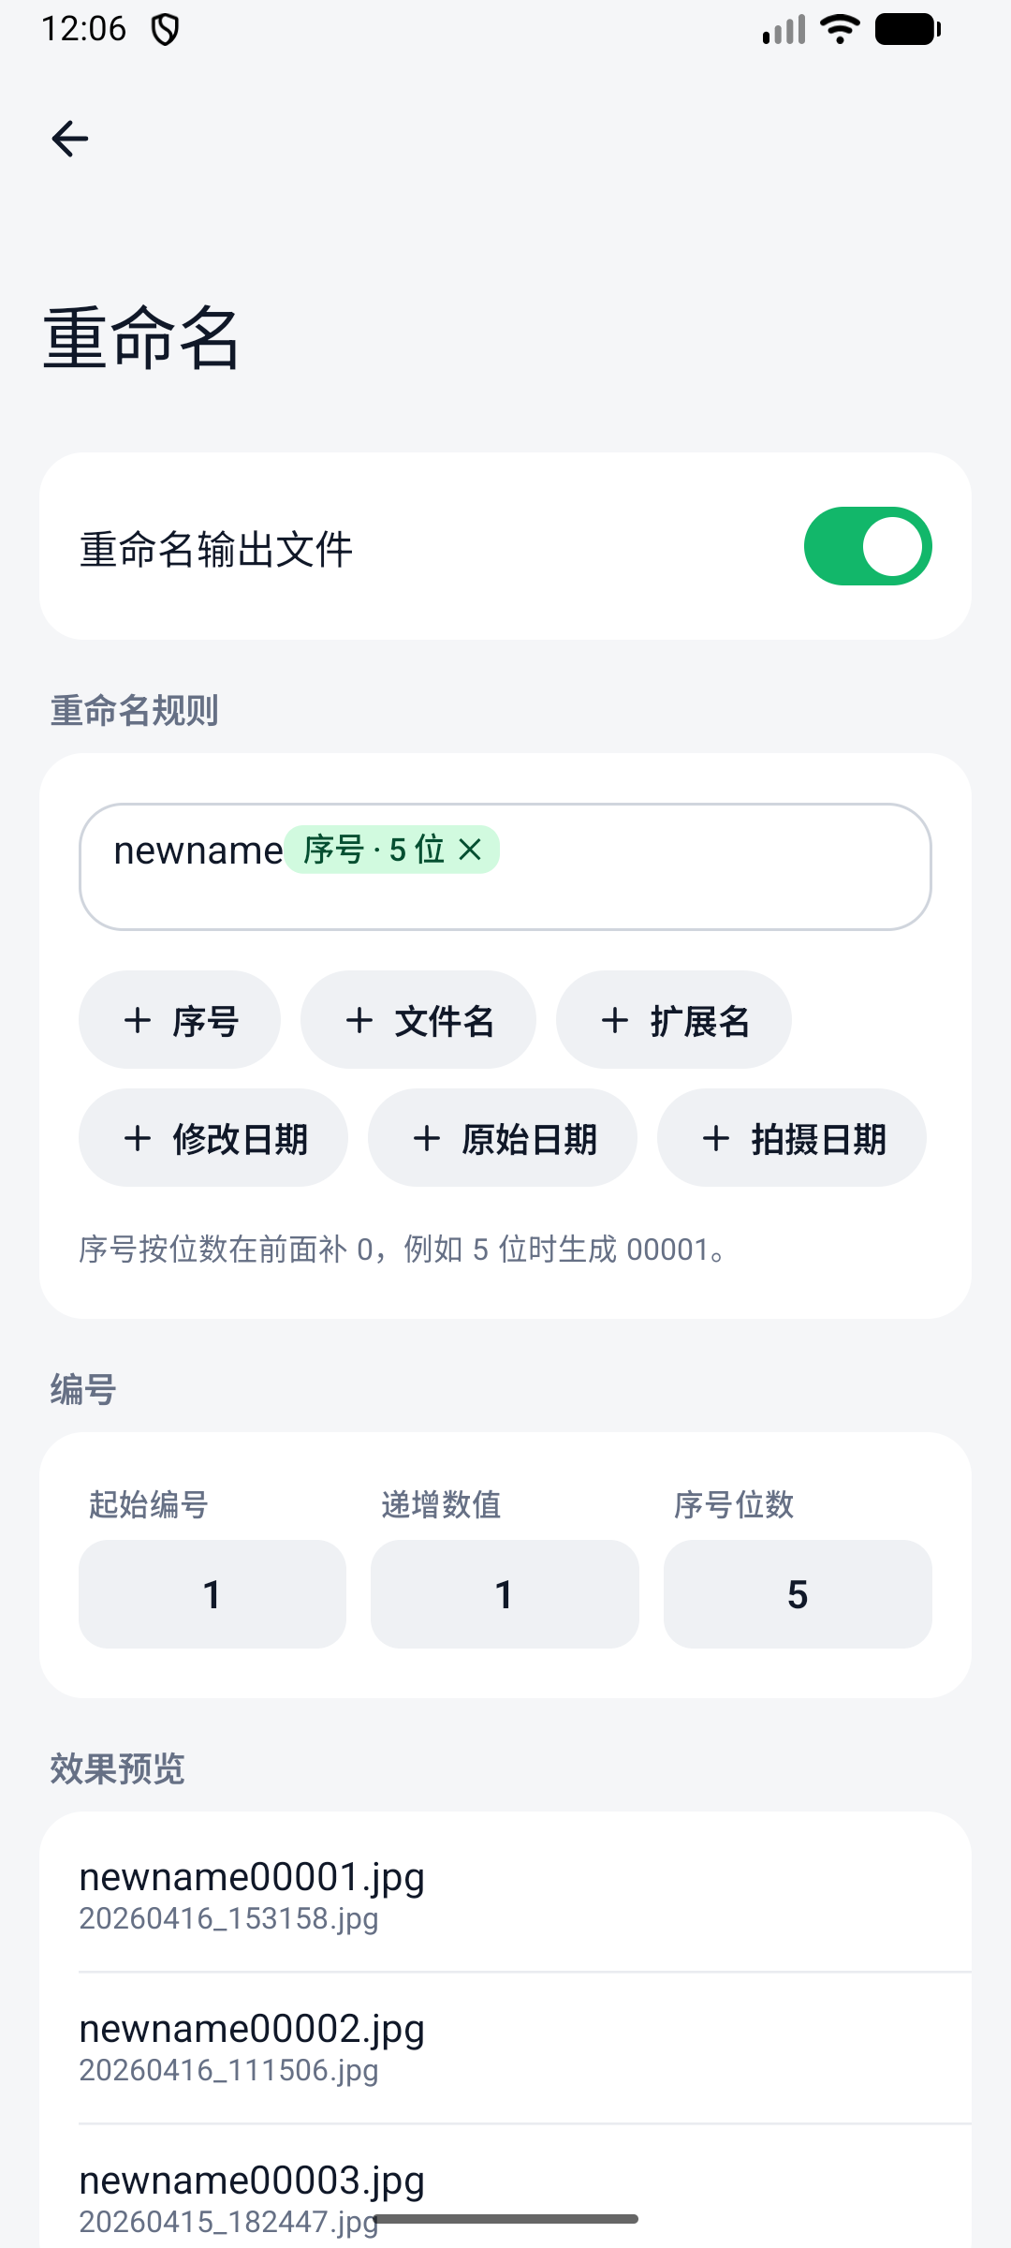Tap the plus icon on 扩展名 chip
Image resolution: width=1011 pixels, height=2248 pixels.
pyautogui.click(x=615, y=1020)
